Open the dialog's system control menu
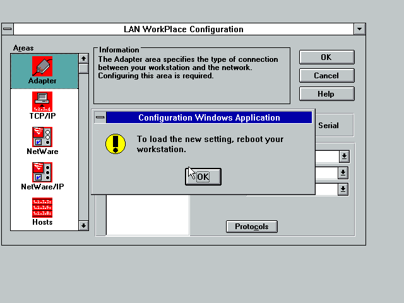This screenshot has width=404, height=303. (100, 117)
